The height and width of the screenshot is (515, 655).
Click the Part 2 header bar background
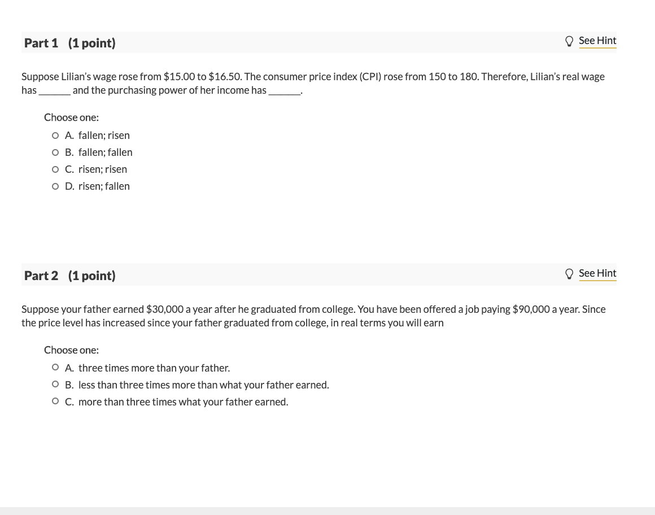[339, 276]
